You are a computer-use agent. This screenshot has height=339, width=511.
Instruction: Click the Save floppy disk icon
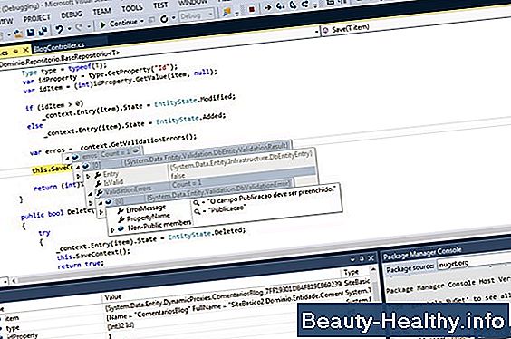click(31, 33)
